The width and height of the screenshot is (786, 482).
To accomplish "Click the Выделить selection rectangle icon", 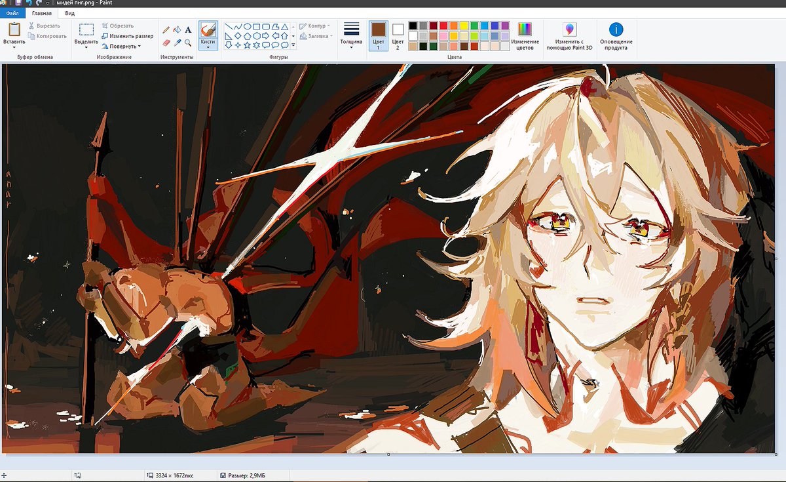I will coord(86,30).
